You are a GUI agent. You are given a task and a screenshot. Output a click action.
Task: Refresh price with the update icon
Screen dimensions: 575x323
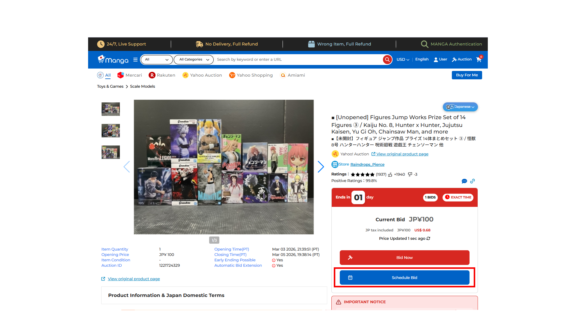[x=428, y=239]
